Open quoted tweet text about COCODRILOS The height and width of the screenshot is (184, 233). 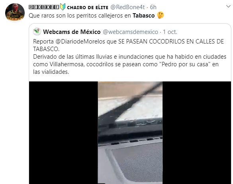point(128,45)
